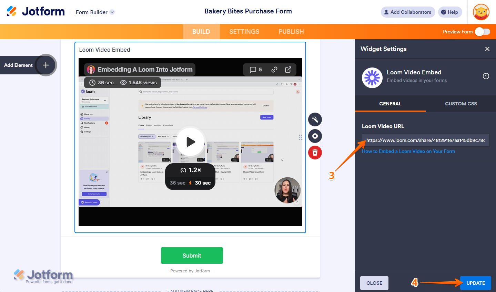496x292 pixels.
Task: Toggle the Preview Form switch
Action: 483,32
